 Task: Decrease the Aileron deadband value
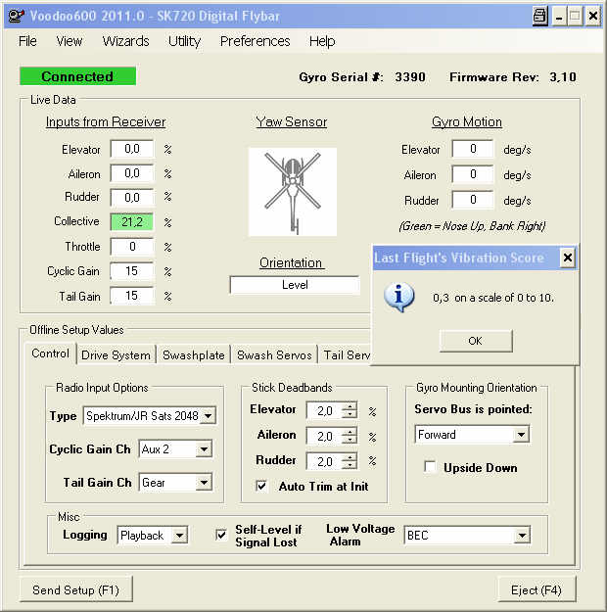pyautogui.click(x=350, y=440)
